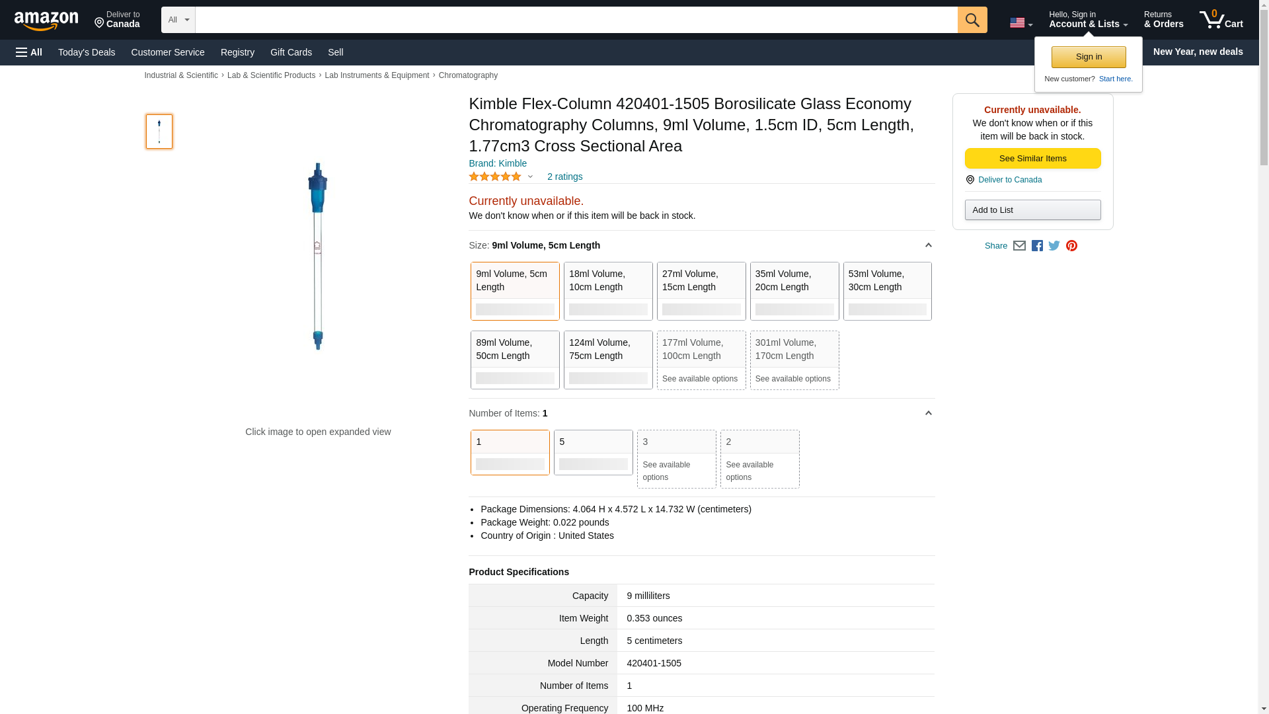Choose 5 as number of items
1269x714 pixels.
[x=593, y=452]
